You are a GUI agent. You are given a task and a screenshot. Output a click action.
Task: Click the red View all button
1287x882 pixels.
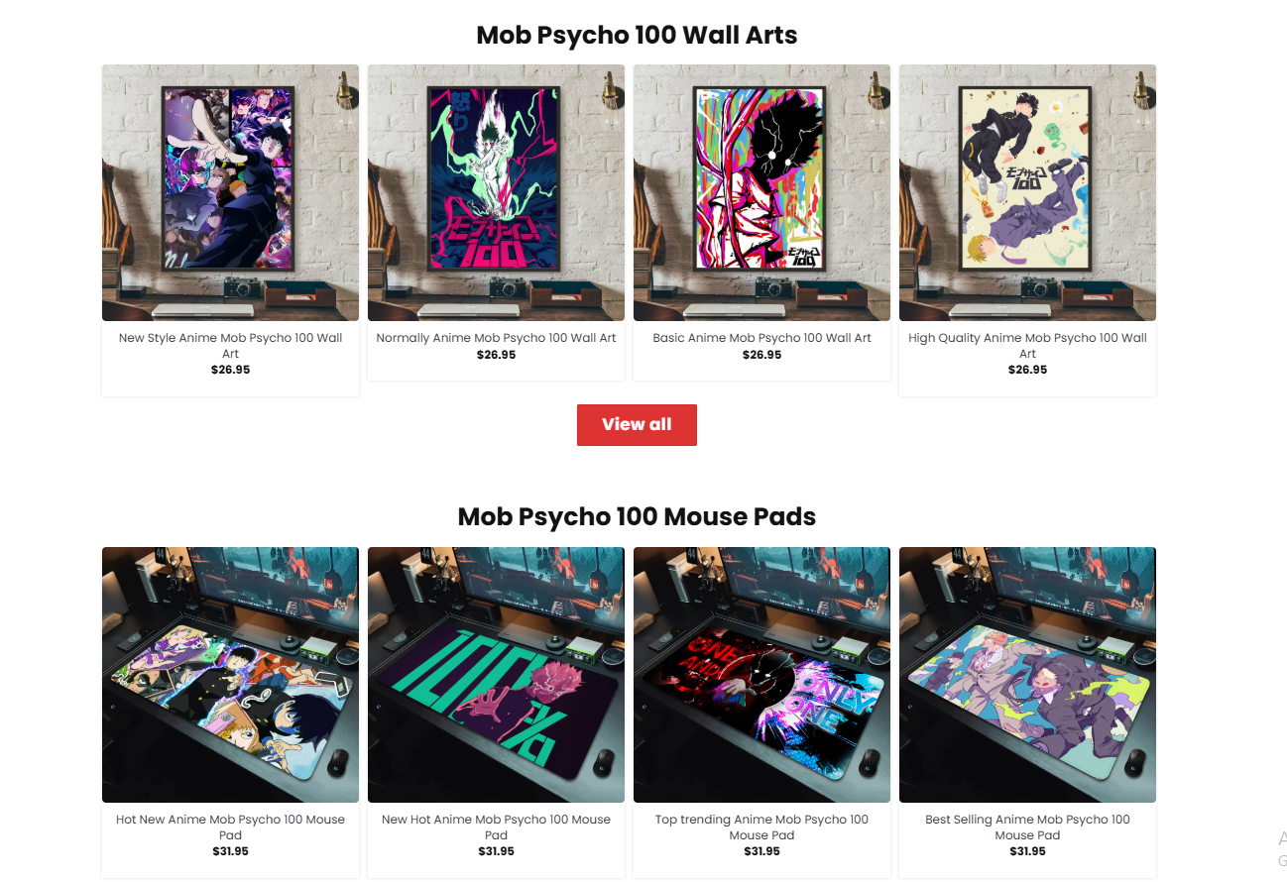[637, 424]
